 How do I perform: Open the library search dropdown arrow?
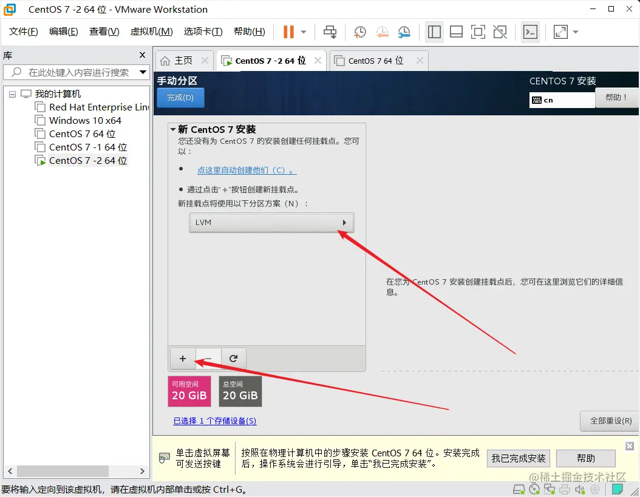[143, 73]
